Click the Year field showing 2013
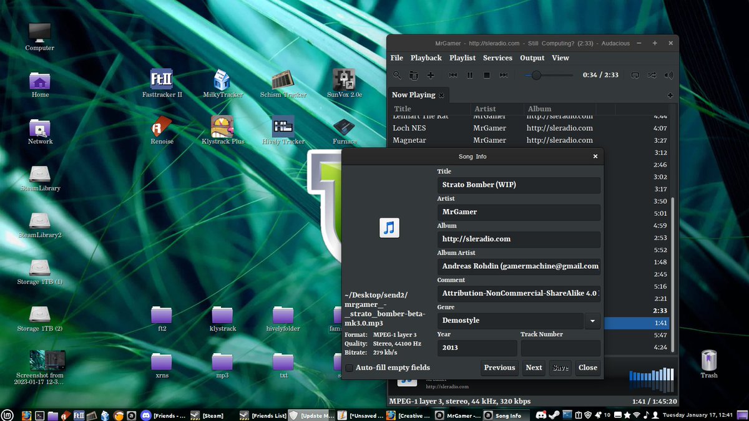 [477, 348]
